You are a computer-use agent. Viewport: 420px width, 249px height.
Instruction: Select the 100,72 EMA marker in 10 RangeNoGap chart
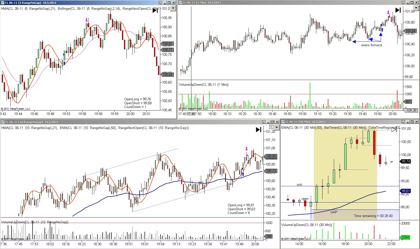coord(271,171)
